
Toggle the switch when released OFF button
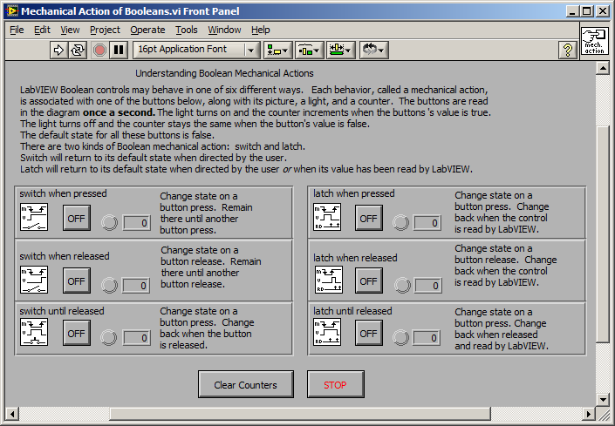77,281
